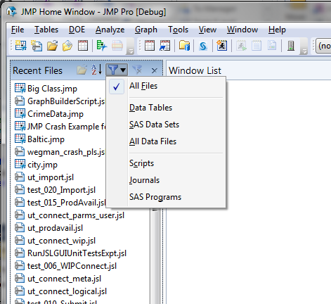Click the Open file folder icon in toolbar
Image resolution: width=331 pixels, height=304 pixels.
[52, 46]
